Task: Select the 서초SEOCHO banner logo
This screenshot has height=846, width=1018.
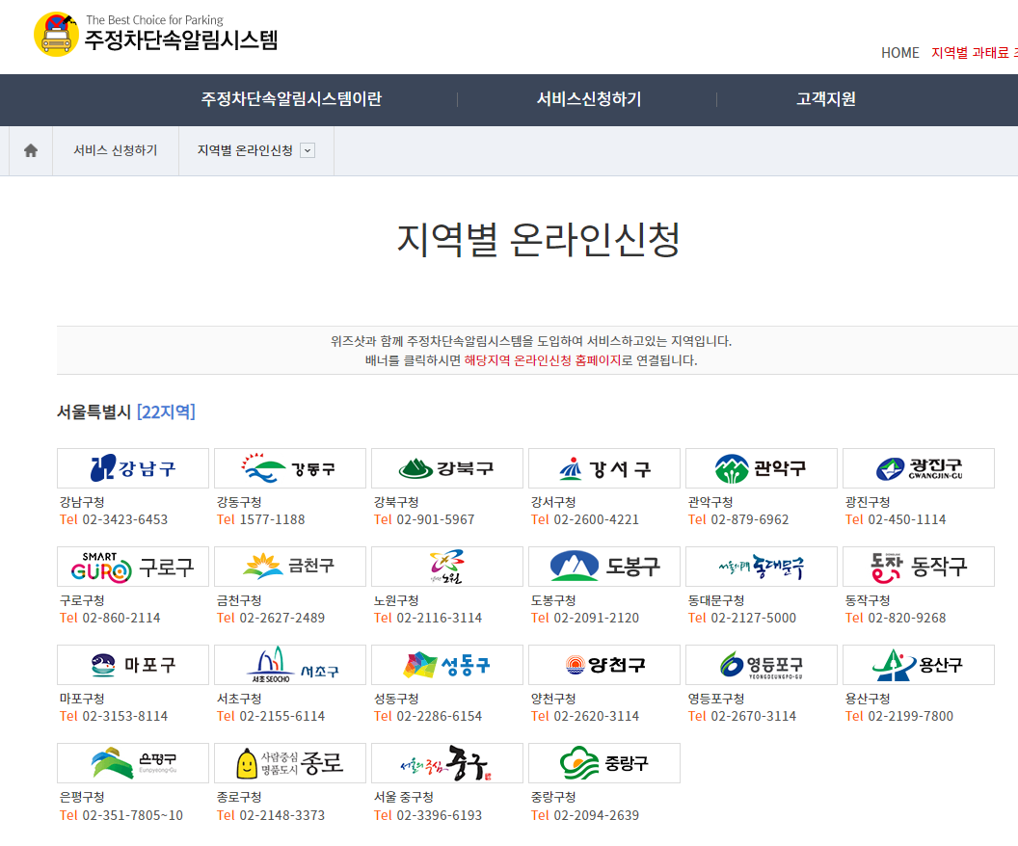Action: click(289, 664)
